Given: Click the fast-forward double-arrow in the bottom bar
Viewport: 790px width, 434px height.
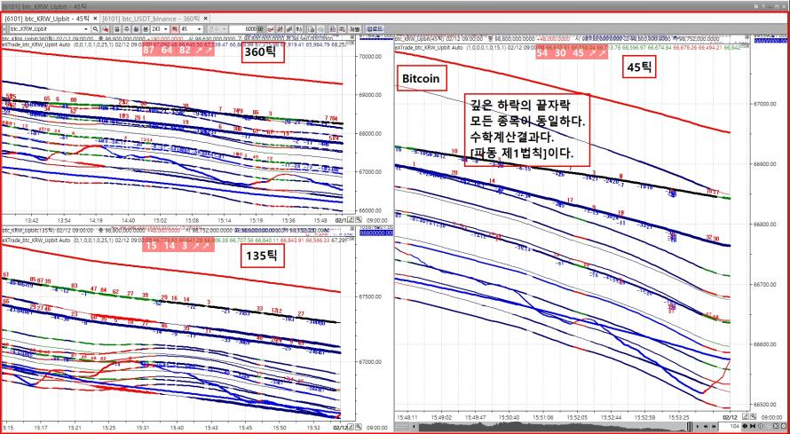Looking at the screenshot, I should point(714,426).
